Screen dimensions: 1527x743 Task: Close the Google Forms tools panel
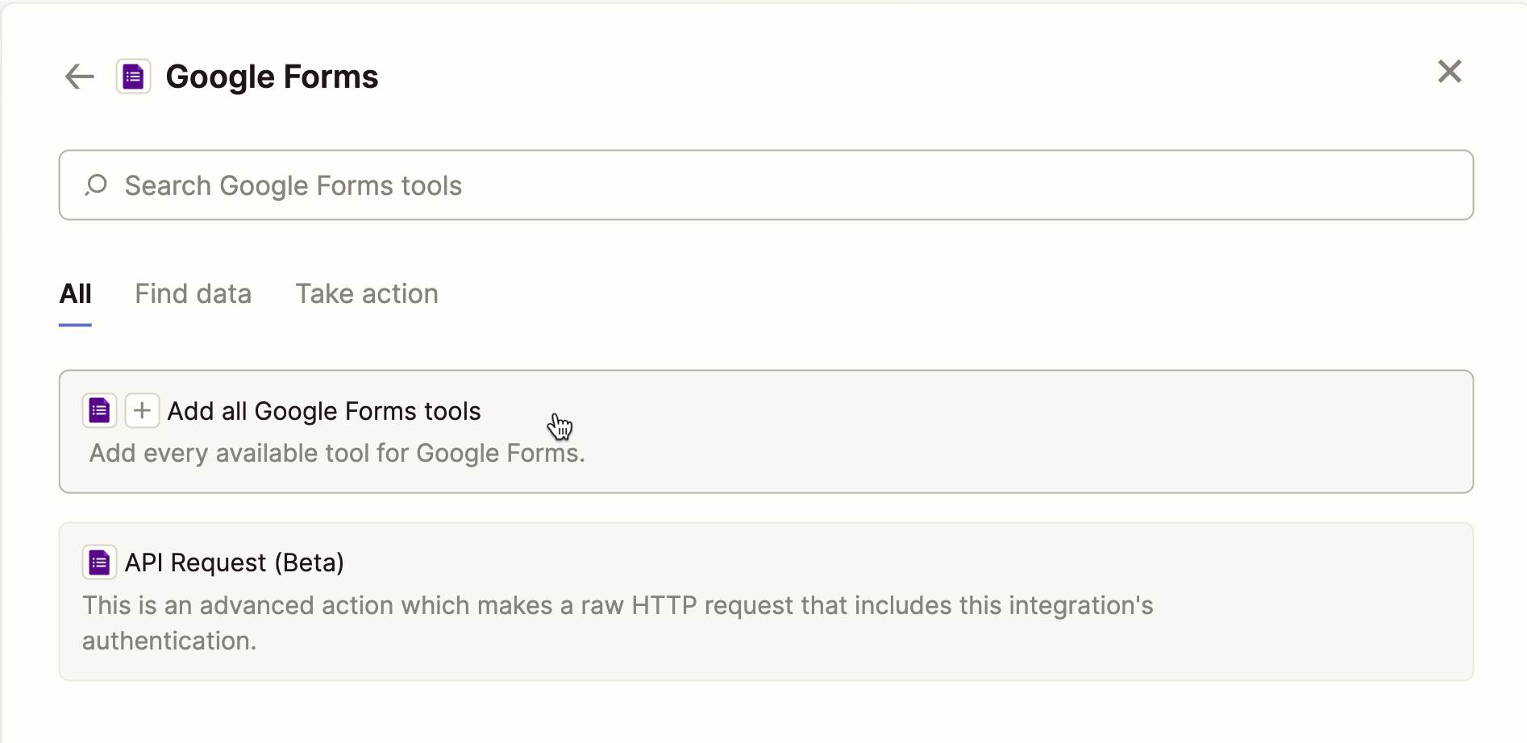[x=1449, y=72]
